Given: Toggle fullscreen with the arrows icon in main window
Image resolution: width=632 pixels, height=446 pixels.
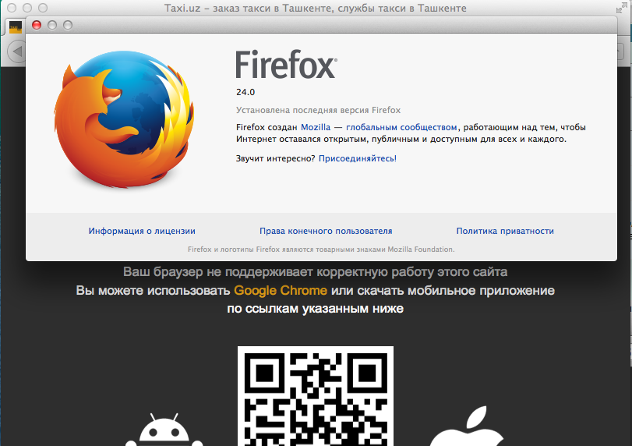Looking at the screenshot, I should click(x=622, y=8).
